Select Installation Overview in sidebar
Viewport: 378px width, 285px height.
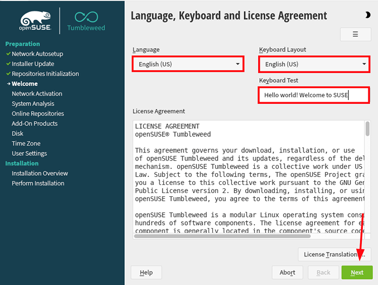tap(40, 174)
